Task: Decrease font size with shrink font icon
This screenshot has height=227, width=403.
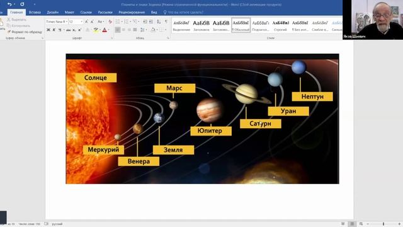Action: [x=92, y=21]
